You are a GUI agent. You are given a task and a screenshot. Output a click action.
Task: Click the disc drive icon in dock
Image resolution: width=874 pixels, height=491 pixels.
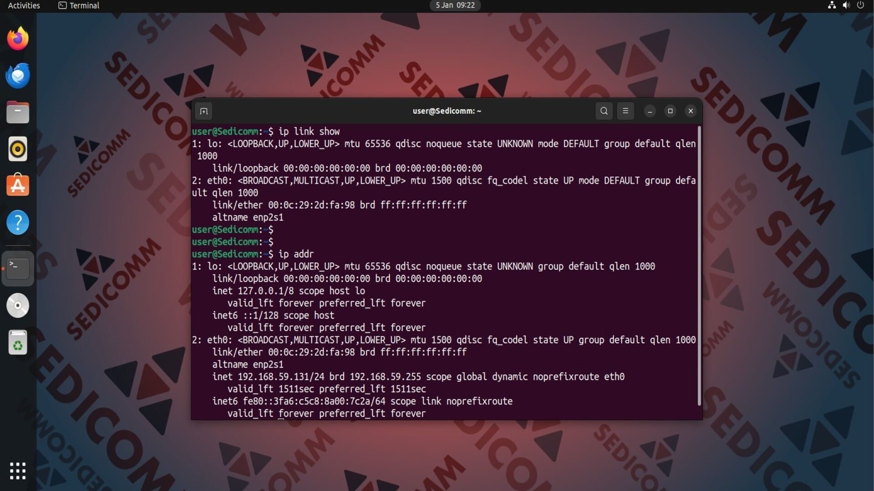pyautogui.click(x=18, y=306)
